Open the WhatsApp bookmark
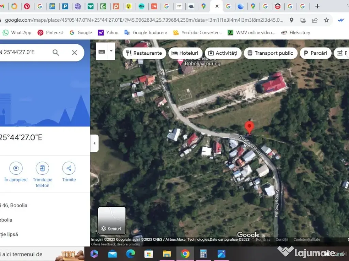 coord(17,33)
